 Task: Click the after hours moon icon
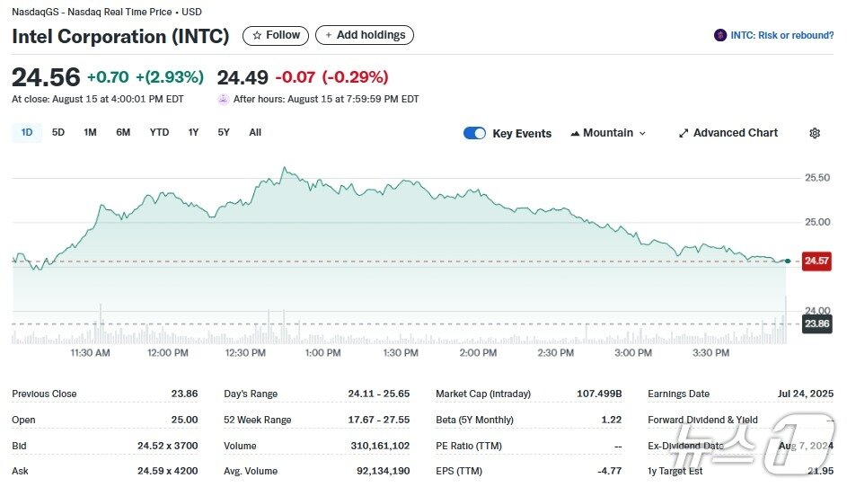pos(224,99)
